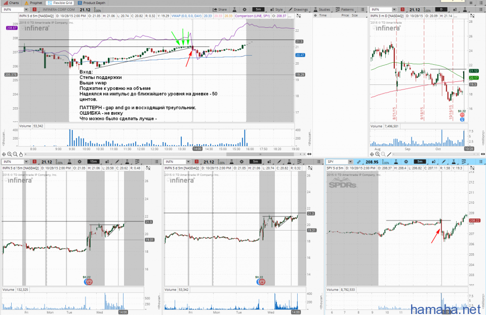Sort time and sales by Price column

(x=345, y=16)
